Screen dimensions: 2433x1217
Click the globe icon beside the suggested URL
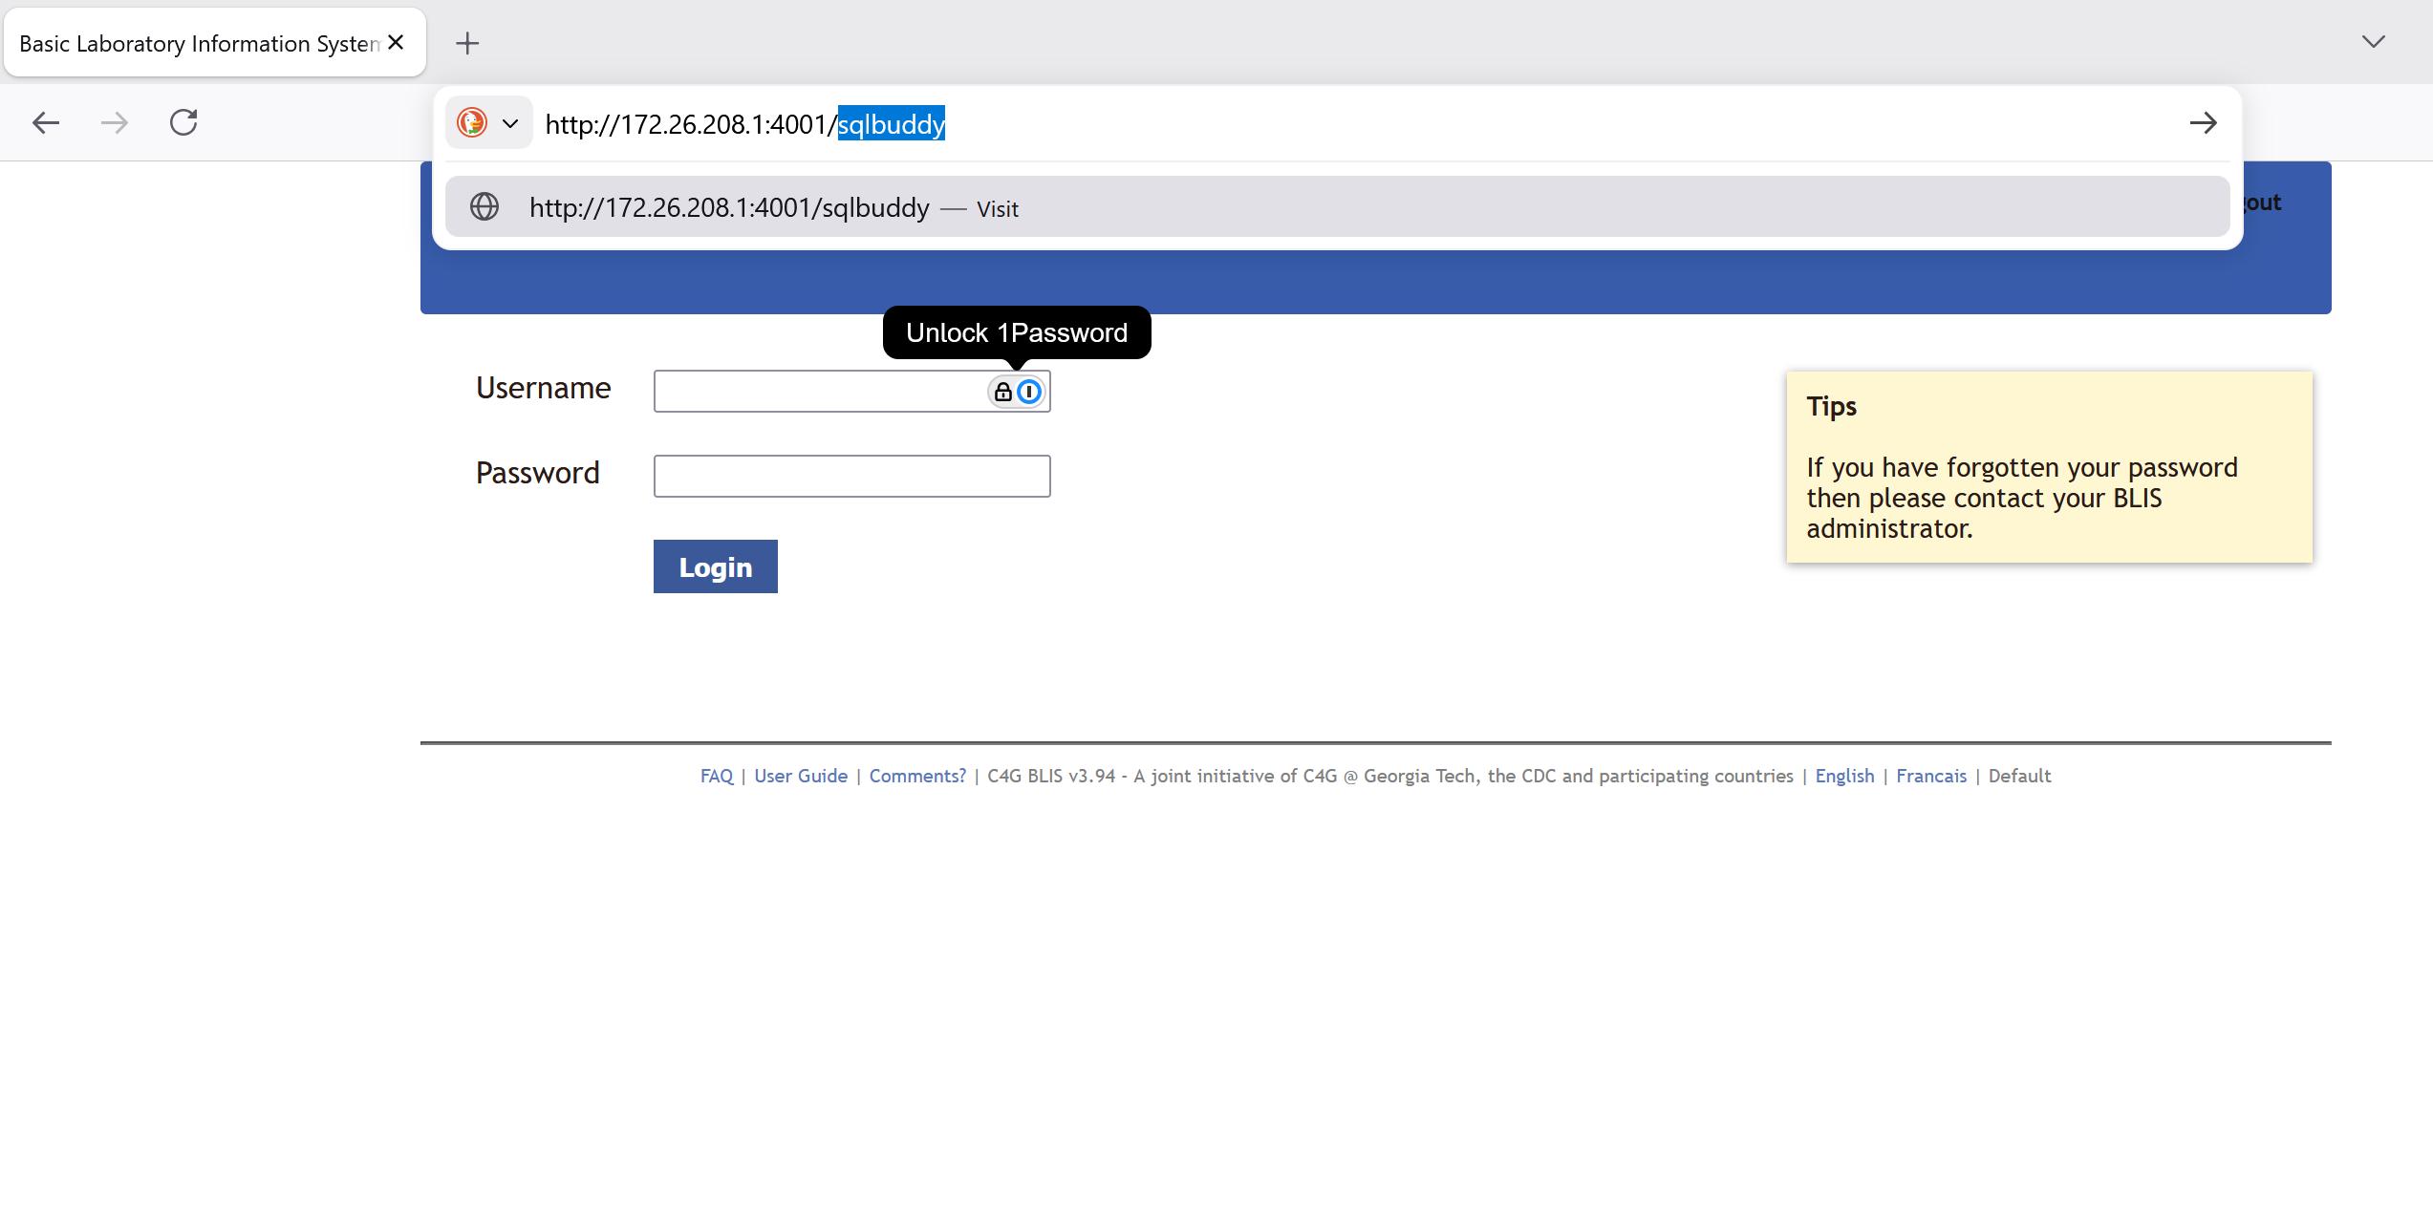click(484, 206)
